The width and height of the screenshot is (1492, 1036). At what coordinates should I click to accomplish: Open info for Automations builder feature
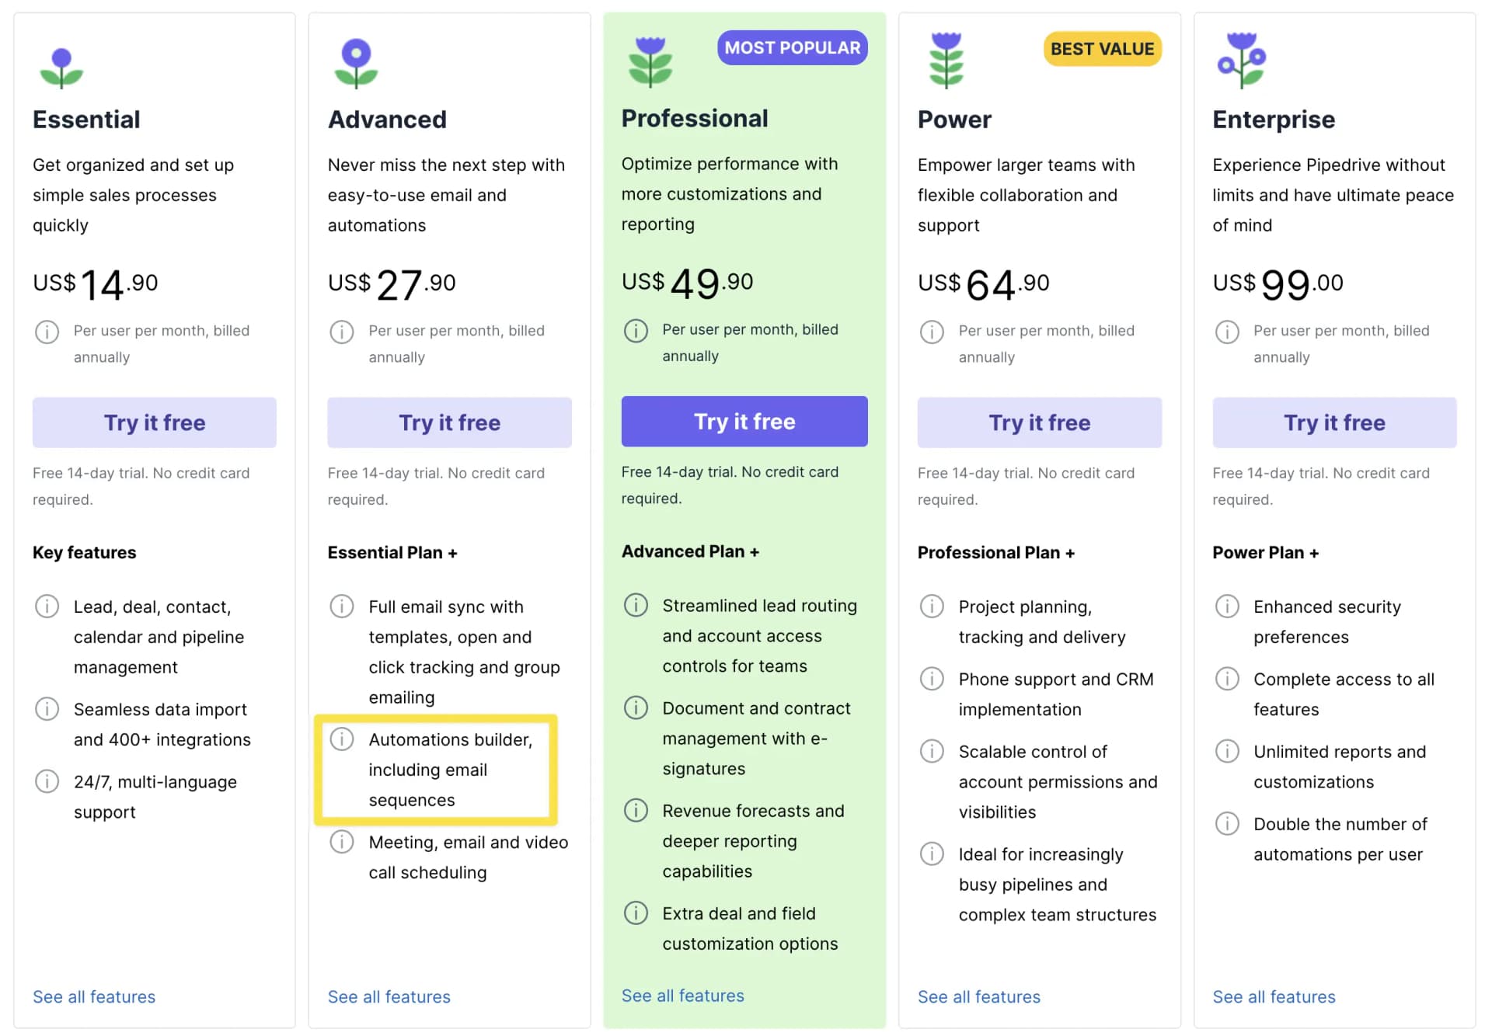[342, 739]
